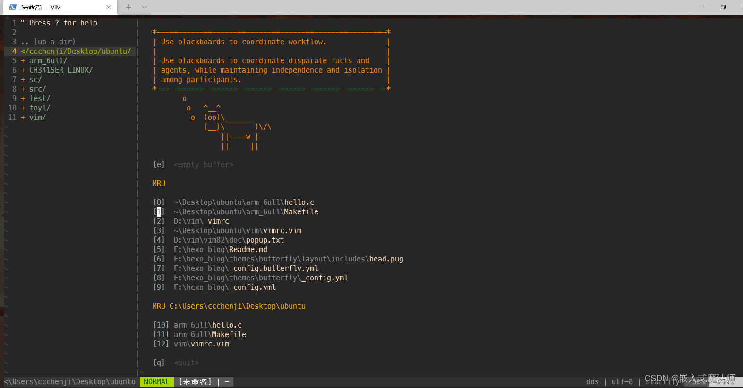Image resolution: width=743 pixels, height=388 pixels.
Task: Open MRU entry [2] D:\vim\_vimrc
Action: pos(191,221)
